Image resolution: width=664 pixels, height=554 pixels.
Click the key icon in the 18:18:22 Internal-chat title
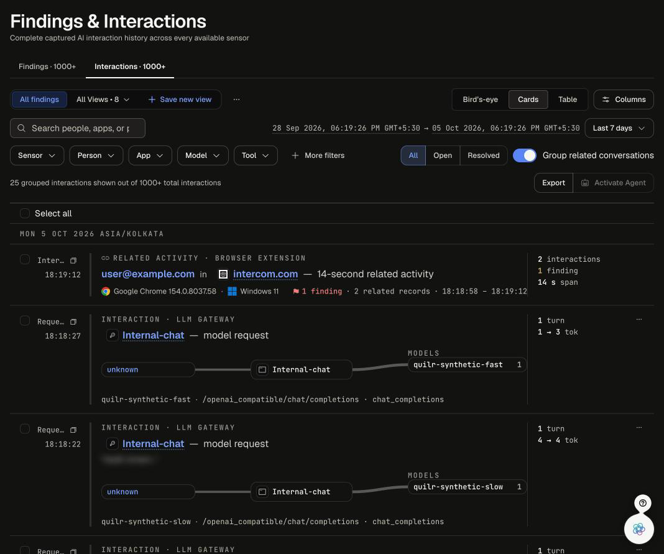pyautogui.click(x=112, y=444)
